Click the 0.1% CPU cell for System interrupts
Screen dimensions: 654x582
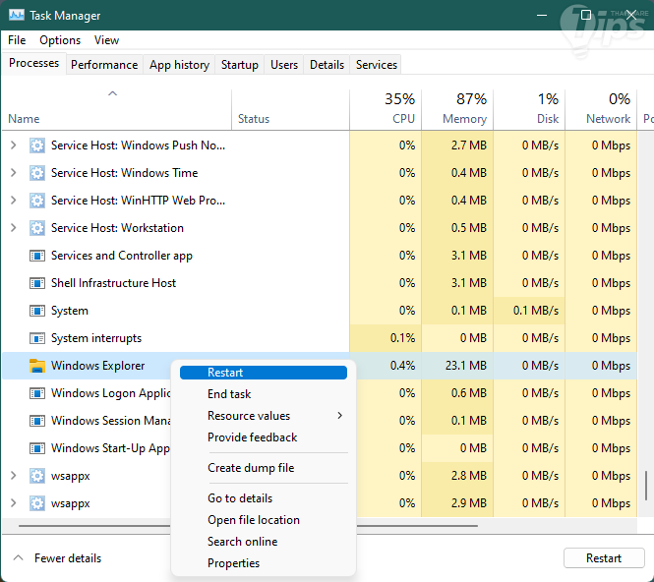(x=386, y=338)
